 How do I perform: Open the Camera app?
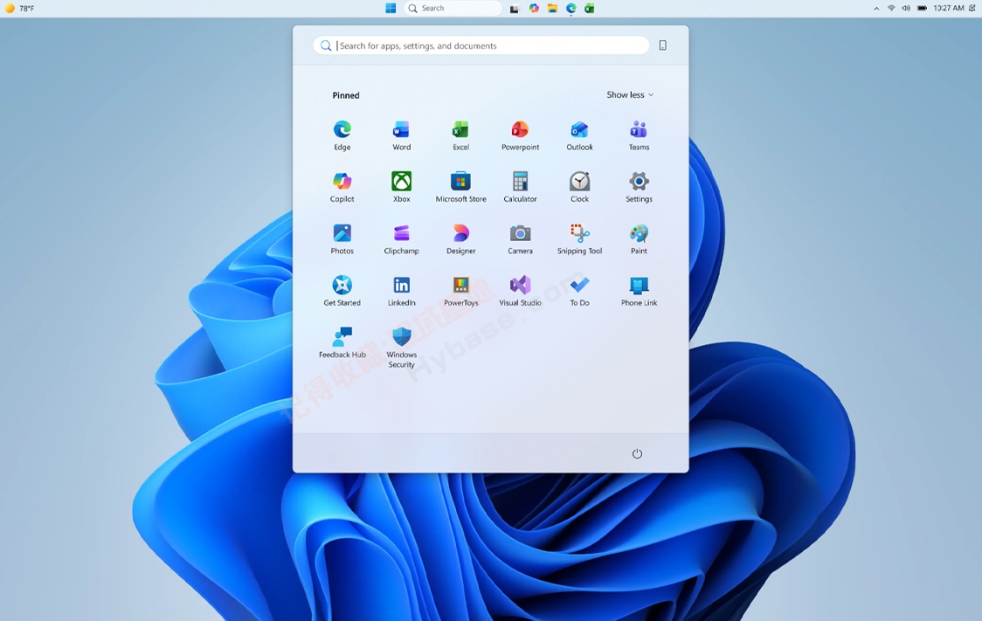point(521,239)
